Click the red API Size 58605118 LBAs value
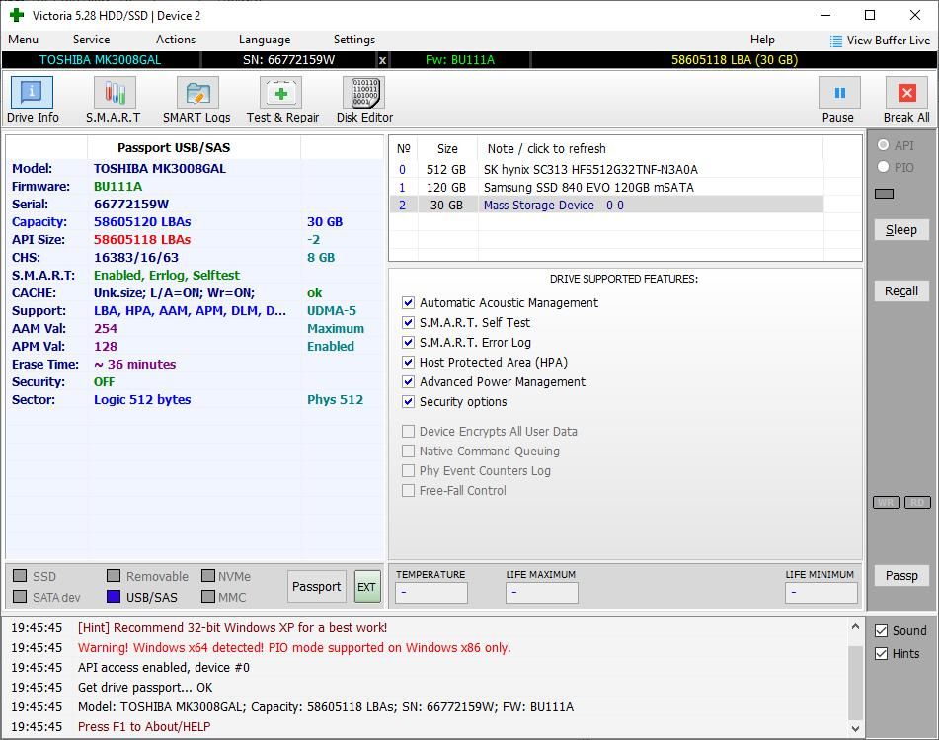The image size is (939, 740). click(142, 240)
